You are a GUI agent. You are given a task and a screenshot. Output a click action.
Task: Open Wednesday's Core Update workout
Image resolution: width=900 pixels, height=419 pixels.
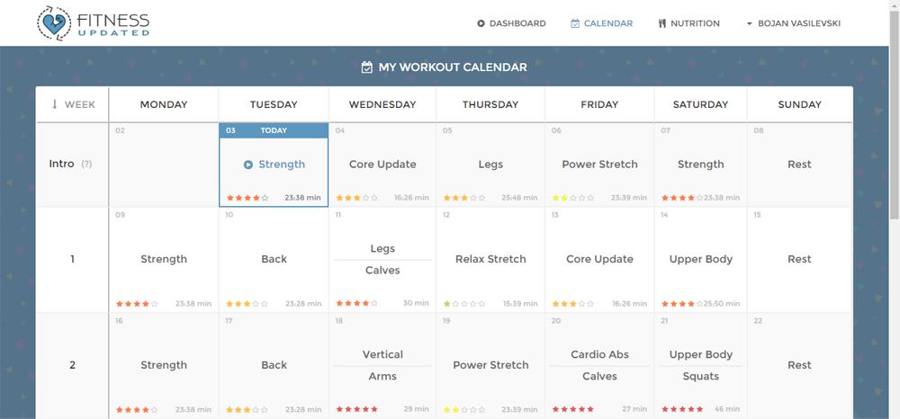coord(382,165)
